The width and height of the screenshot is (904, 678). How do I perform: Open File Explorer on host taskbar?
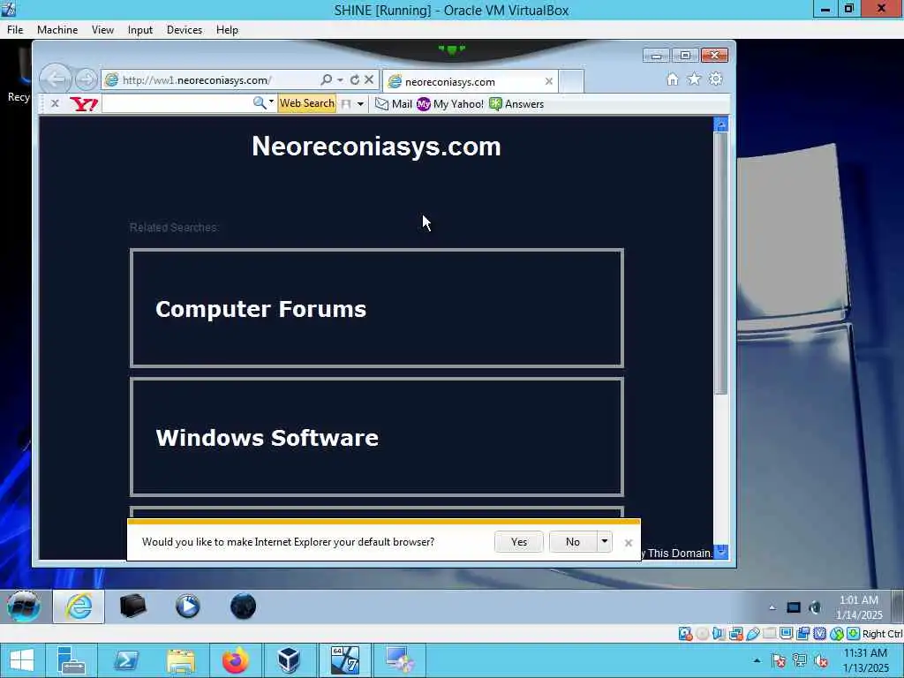tap(180, 660)
